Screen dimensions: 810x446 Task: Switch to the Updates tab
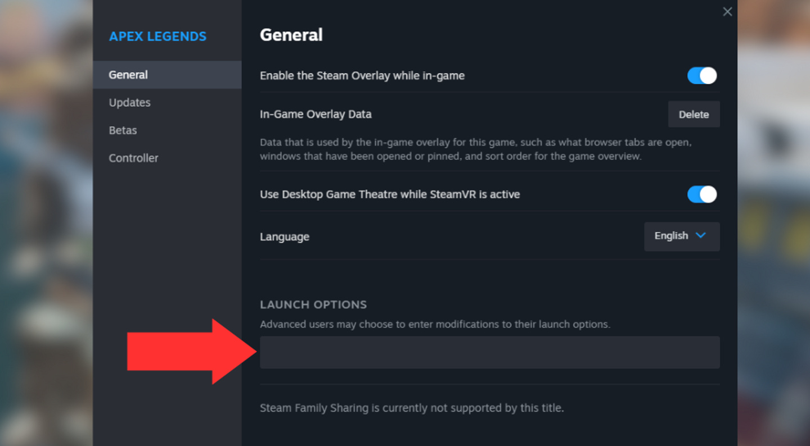[129, 102]
